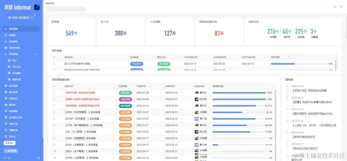Click the grid icon beside 项目任务 submenu
347x161 pixels.
tap(9, 67)
